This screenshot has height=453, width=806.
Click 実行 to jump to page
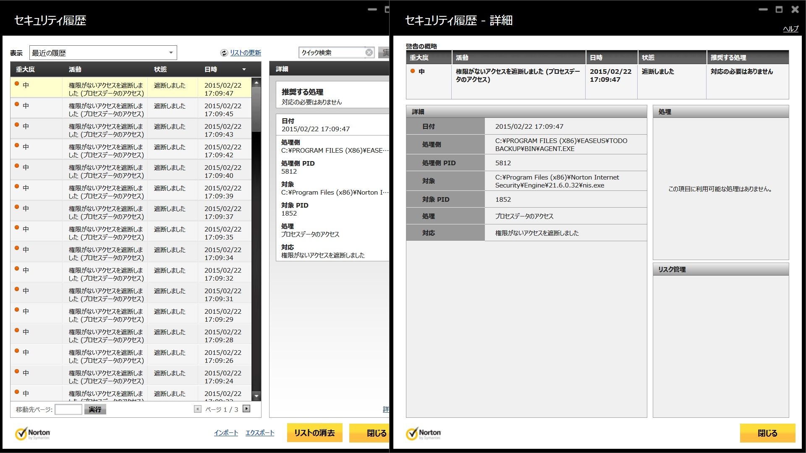point(95,409)
